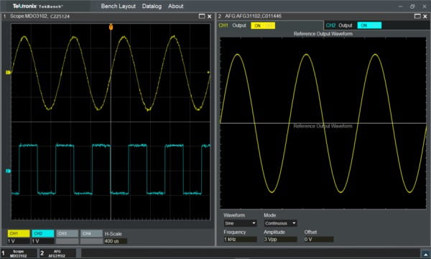Select the AFG CH2 tab
Screen dimensions: 431x259
[x=330, y=25]
